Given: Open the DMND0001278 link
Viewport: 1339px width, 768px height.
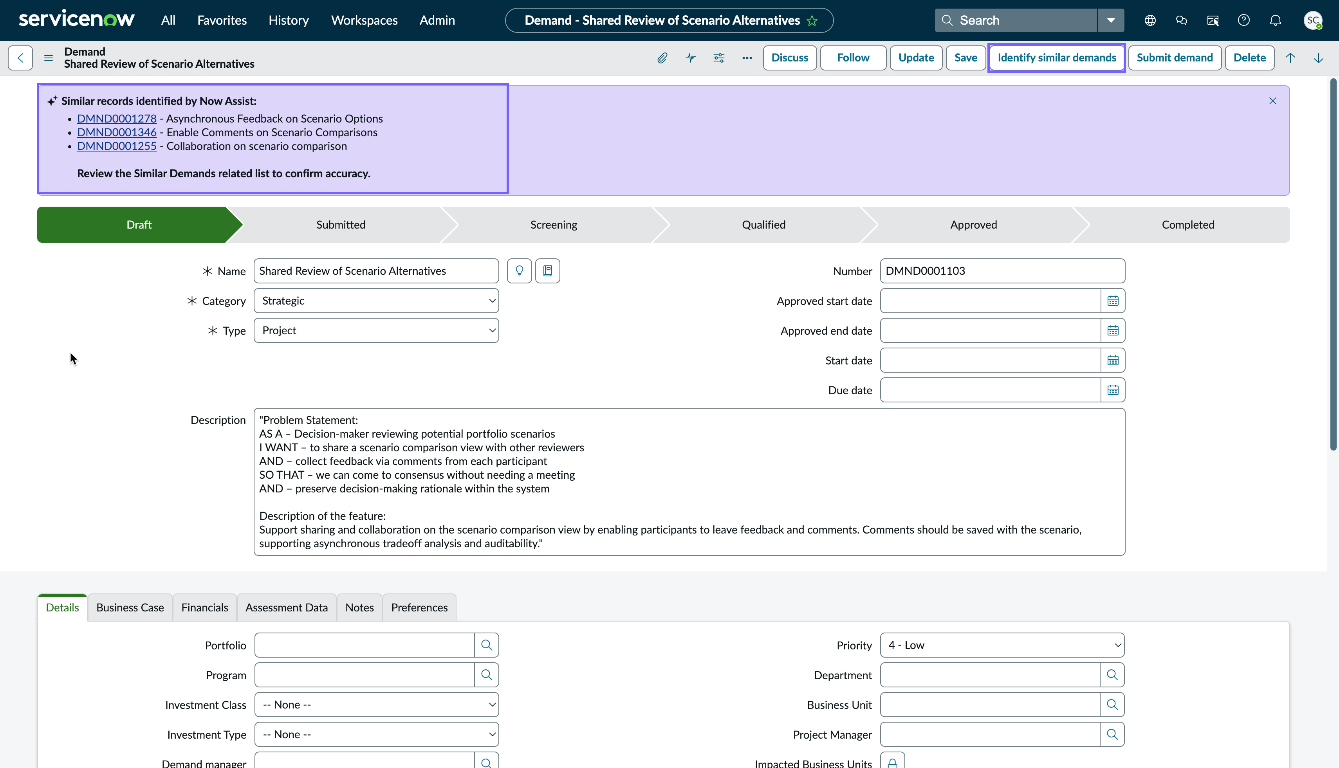Looking at the screenshot, I should click(x=117, y=119).
